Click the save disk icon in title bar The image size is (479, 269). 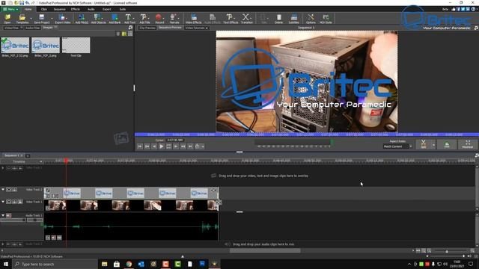(x=22, y=3)
